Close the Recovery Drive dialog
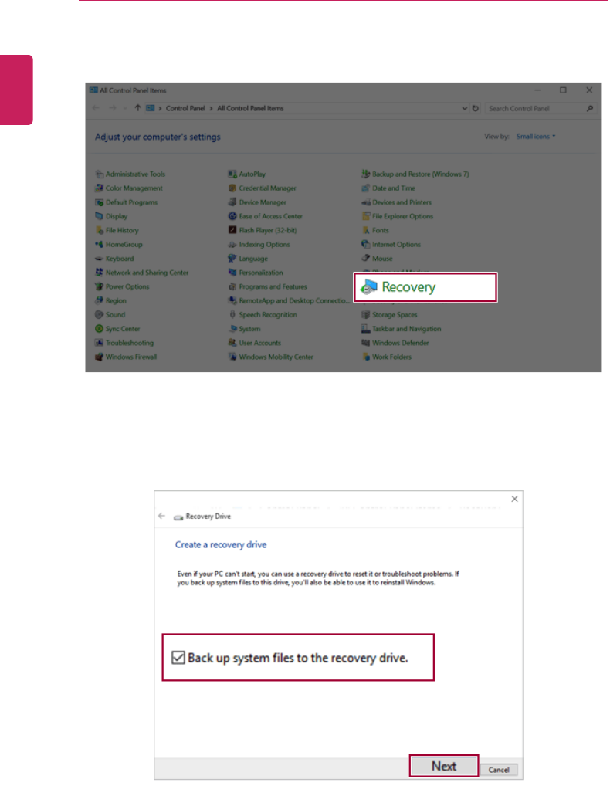This screenshot has height=796, width=610. click(514, 499)
